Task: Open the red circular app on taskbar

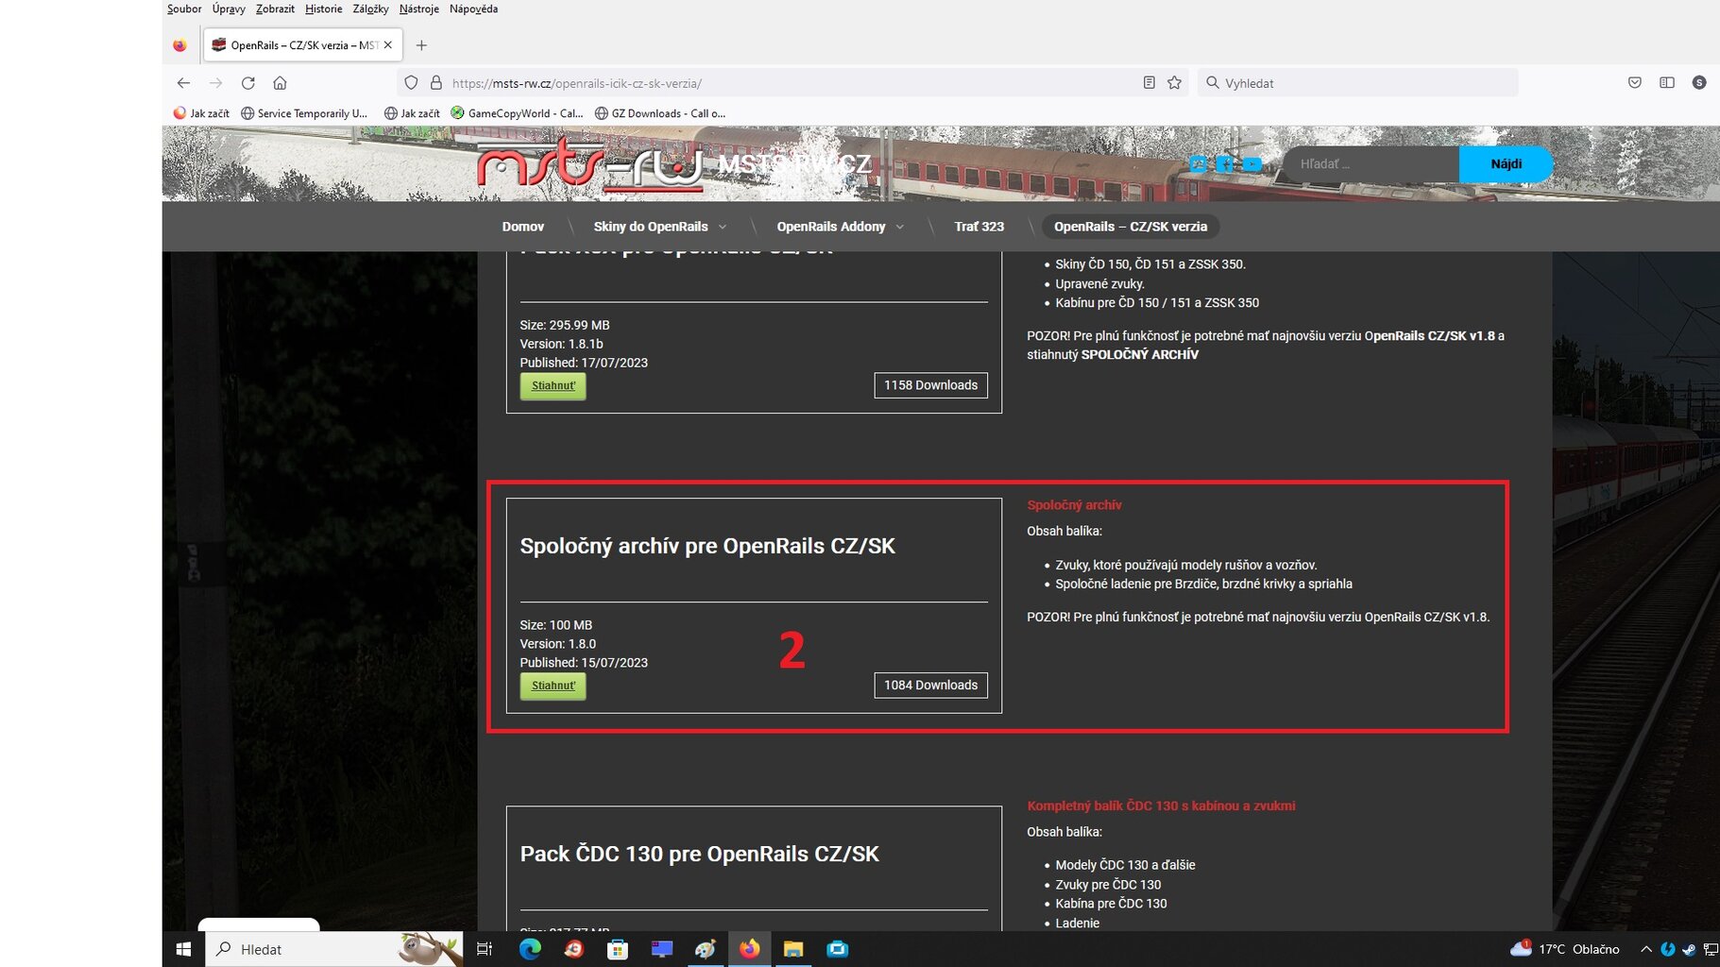Action: pyautogui.click(x=573, y=949)
